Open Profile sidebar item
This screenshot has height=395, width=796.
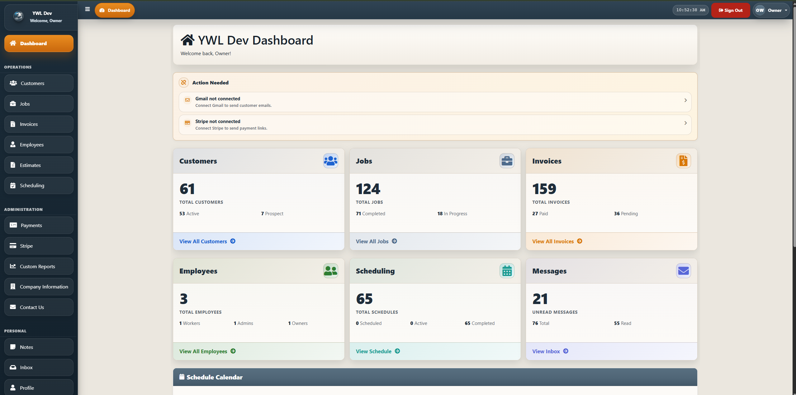click(39, 388)
